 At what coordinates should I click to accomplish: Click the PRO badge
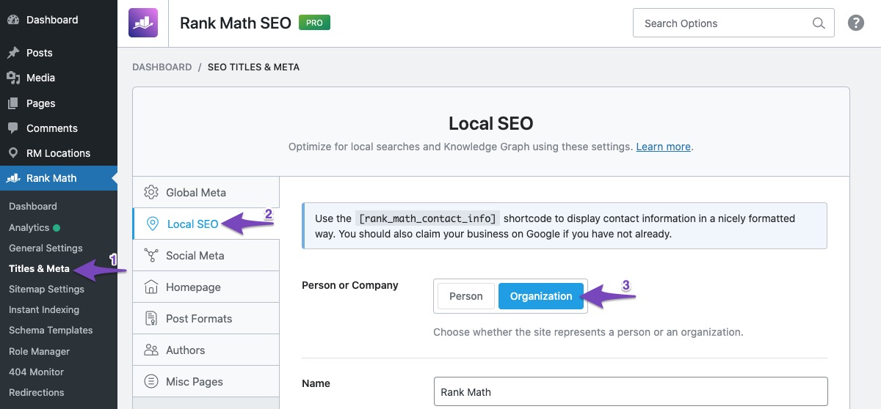click(x=314, y=23)
